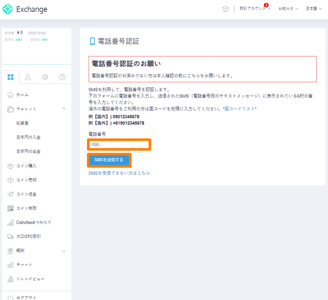Click the gift icon for 報酬

(10, 251)
